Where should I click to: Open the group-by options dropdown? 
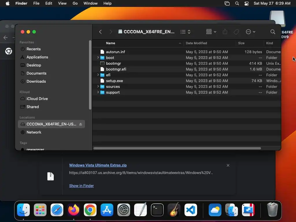click(211, 32)
